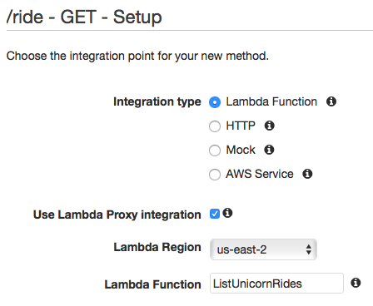
Task: Click the "Mock" option label text
Action: point(241,150)
